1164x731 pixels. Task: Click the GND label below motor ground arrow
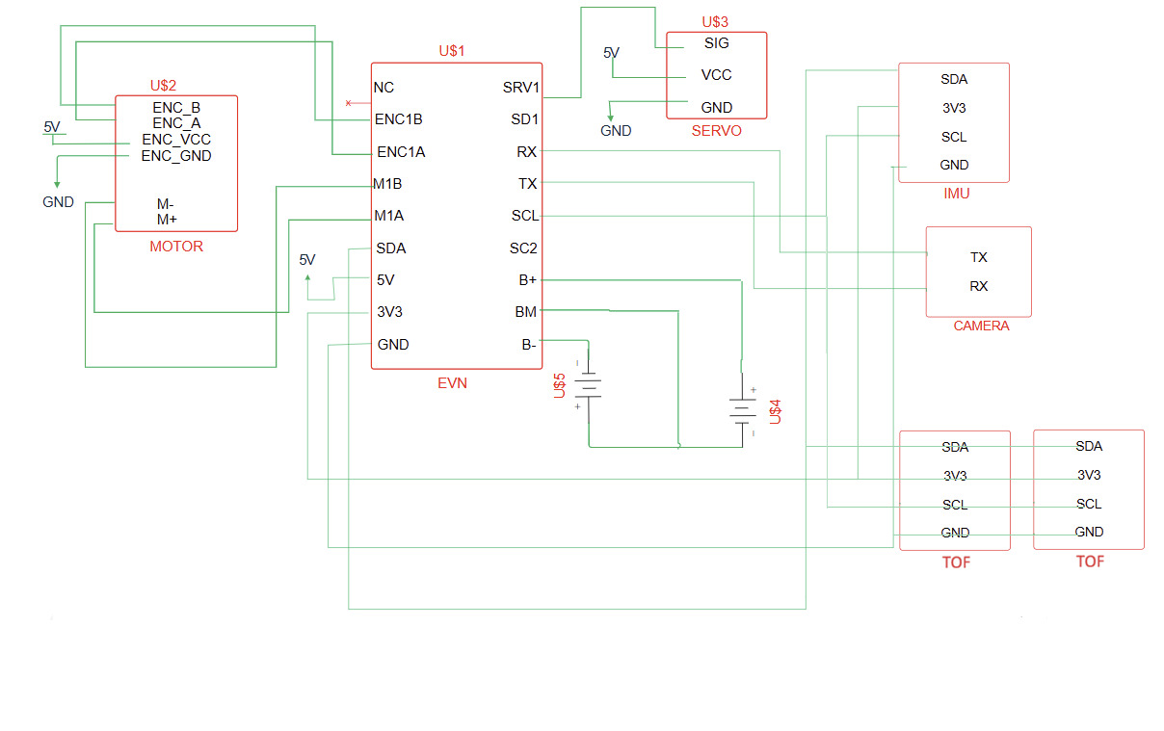click(58, 202)
